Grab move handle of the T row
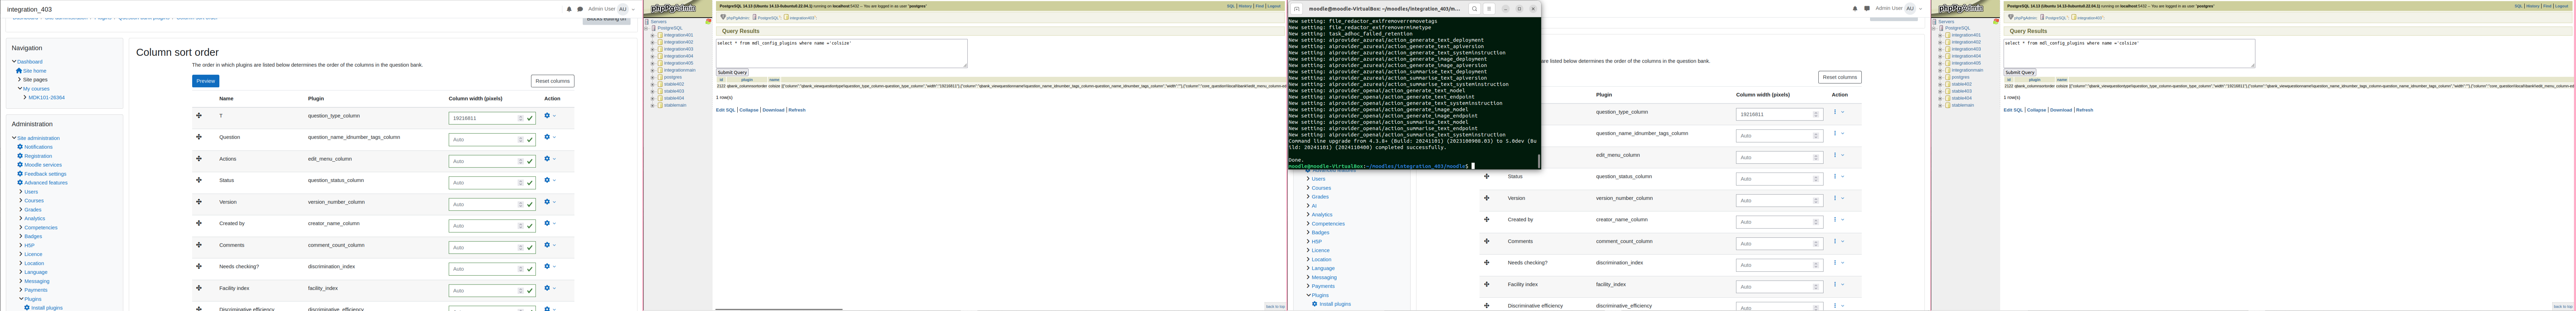This screenshot has width=2576, height=311. [199, 116]
